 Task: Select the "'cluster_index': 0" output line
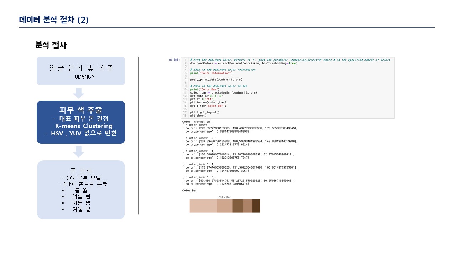click(x=198, y=125)
